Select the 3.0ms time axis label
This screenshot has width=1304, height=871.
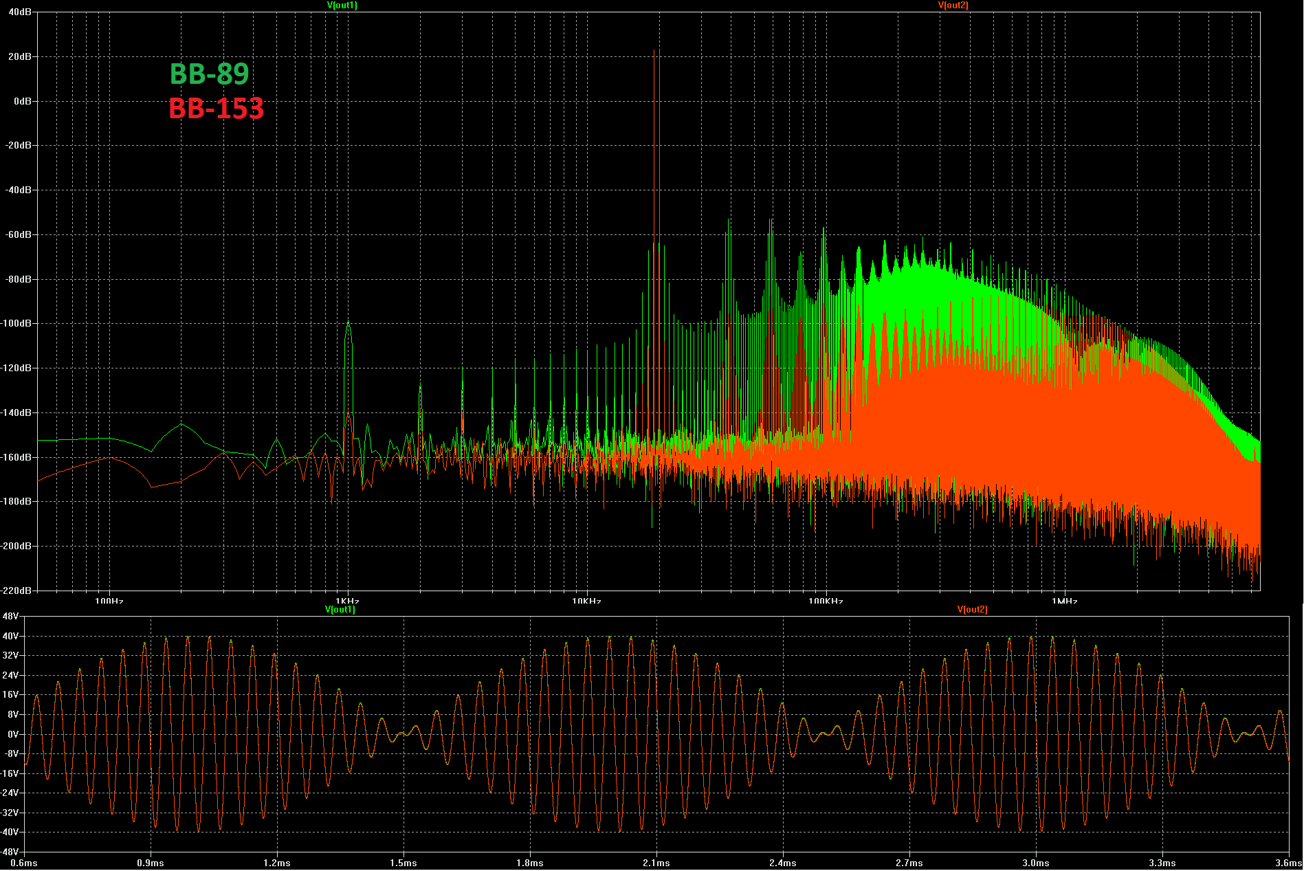click(1036, 863)
